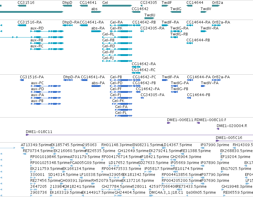Select the TwdlF gene feature
This screenshot has width=253, height=197.
coord(165,6)
